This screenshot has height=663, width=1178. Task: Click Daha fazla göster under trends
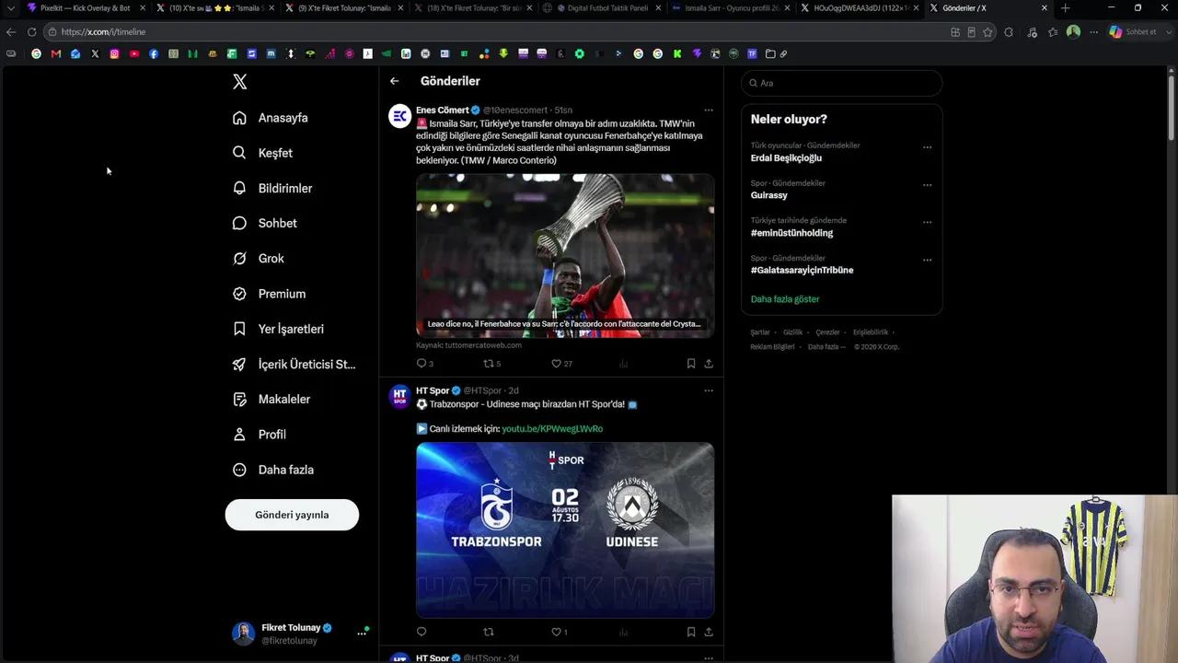point(785,299)
